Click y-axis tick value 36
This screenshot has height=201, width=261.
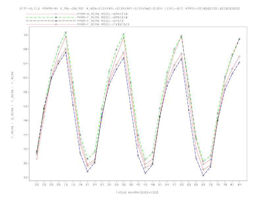25,163
